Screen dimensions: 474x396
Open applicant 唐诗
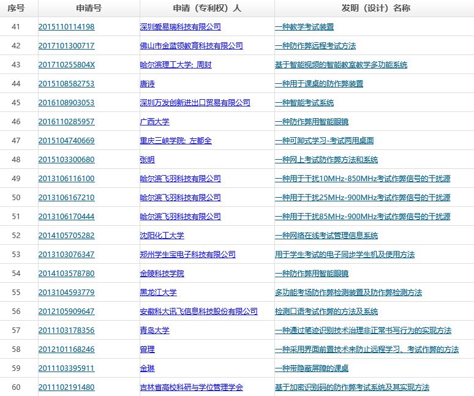(x=147, y=84)
